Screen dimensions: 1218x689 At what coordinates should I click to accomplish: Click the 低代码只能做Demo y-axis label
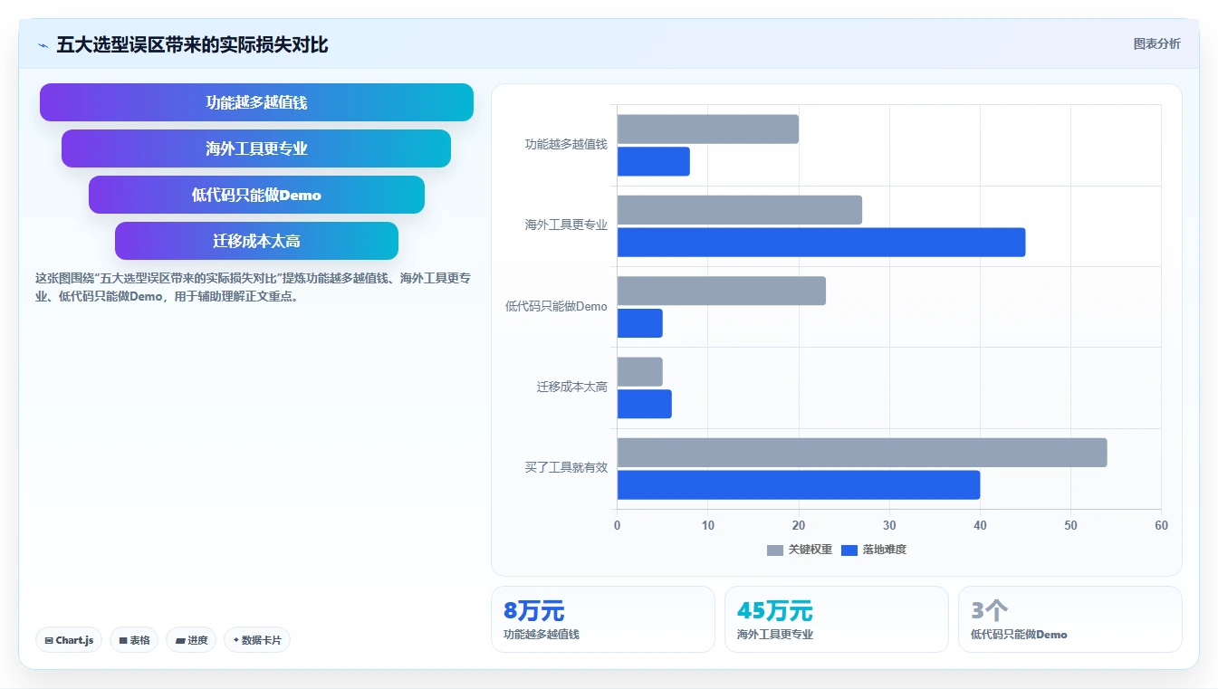556,306
